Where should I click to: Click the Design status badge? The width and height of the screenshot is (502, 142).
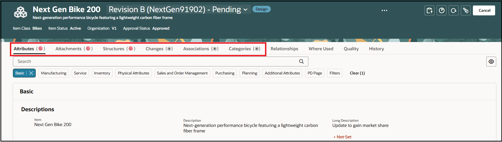point(261,9)
